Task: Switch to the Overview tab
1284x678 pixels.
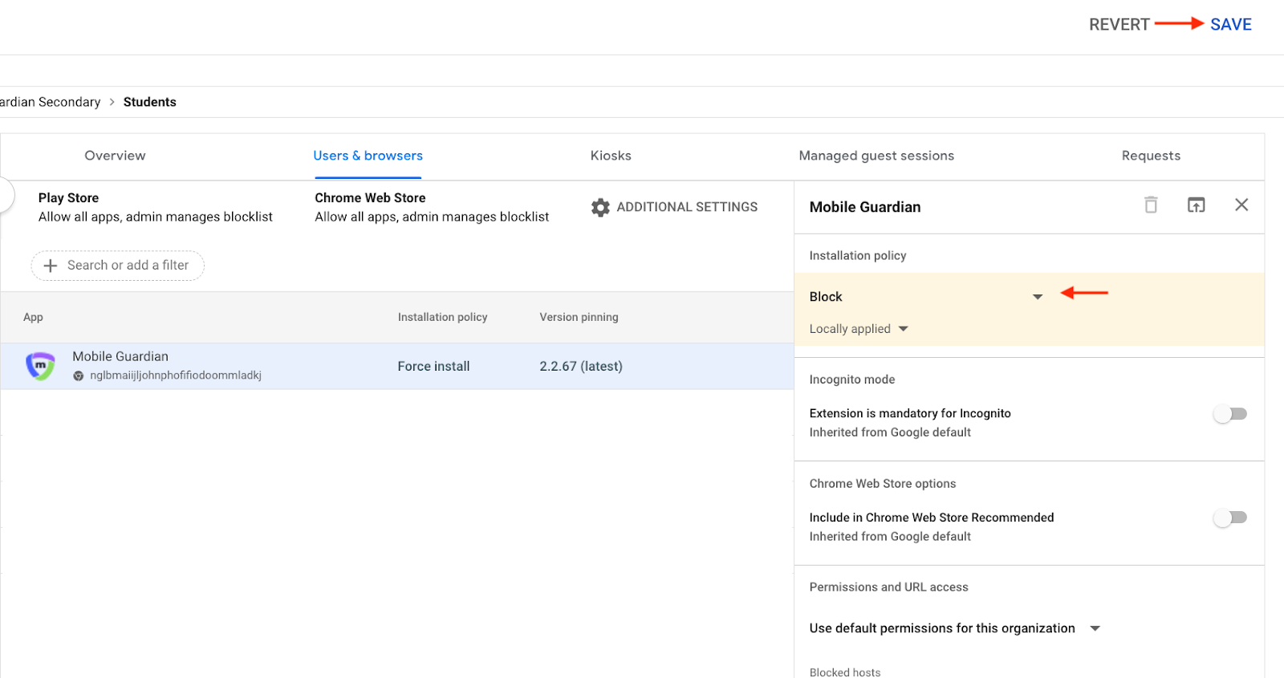Action: [x=115, y=156]
